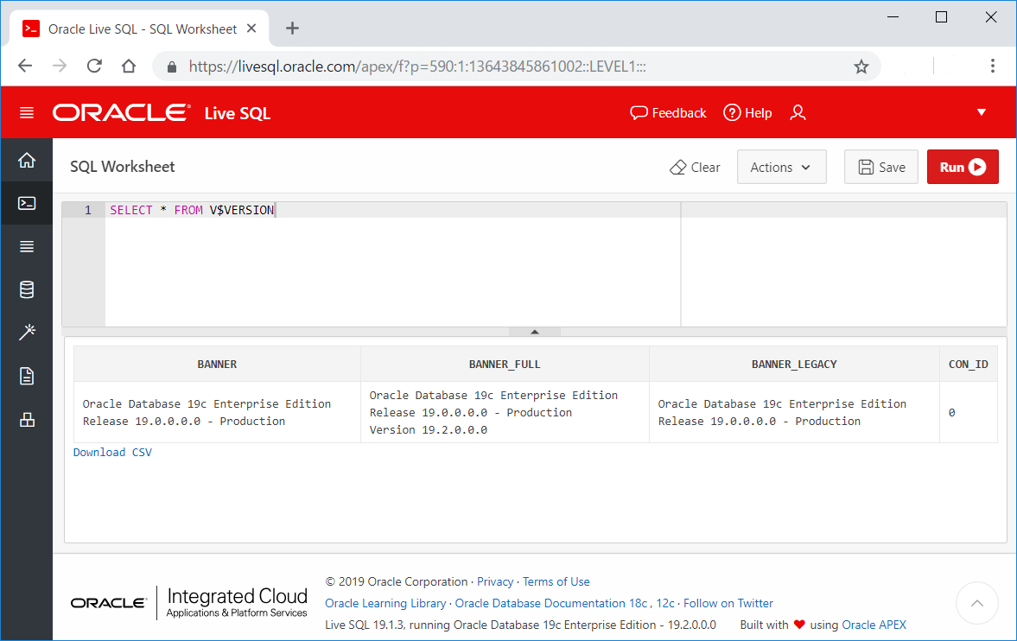
Task: Download the results as CSV
Action: [112, 452]
